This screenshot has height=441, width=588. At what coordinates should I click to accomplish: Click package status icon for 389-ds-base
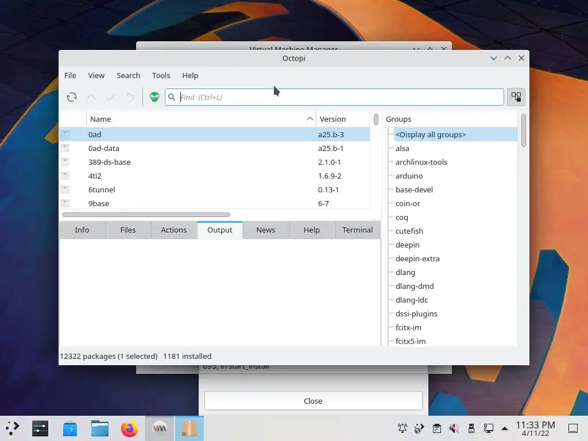65,162
